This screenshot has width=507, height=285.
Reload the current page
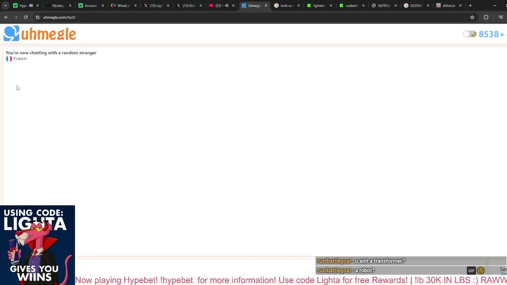tap(26, 17)
